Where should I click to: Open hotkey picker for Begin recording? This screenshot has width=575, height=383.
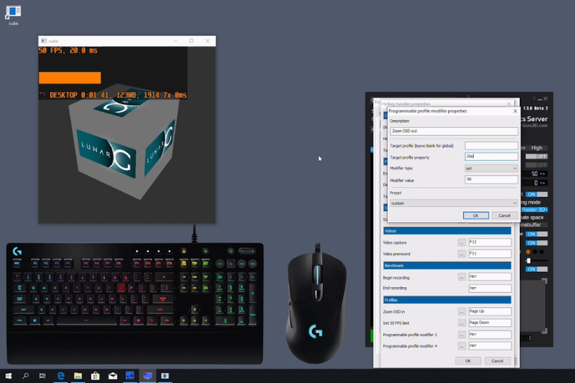coord(462,277)
